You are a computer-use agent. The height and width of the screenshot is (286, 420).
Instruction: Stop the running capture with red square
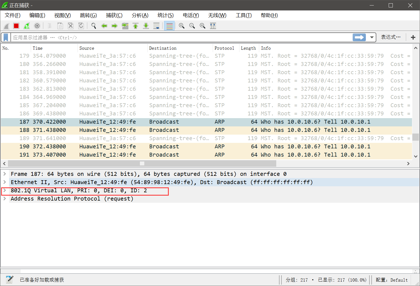point(16,26)
